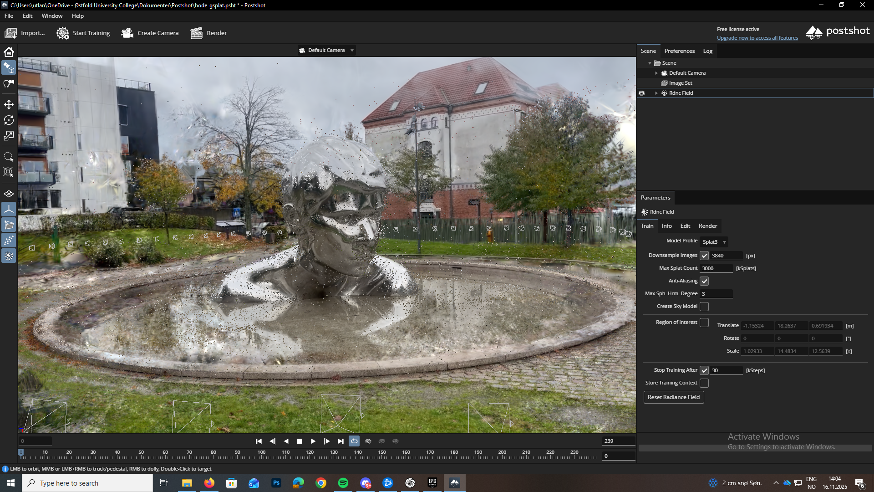Open the Edit menu
Screen dimensions: 874x492
[x=27, y=15]
